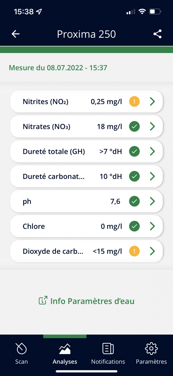Switch to the Notifications tab

pyautogui.click(x=108, y=354)
